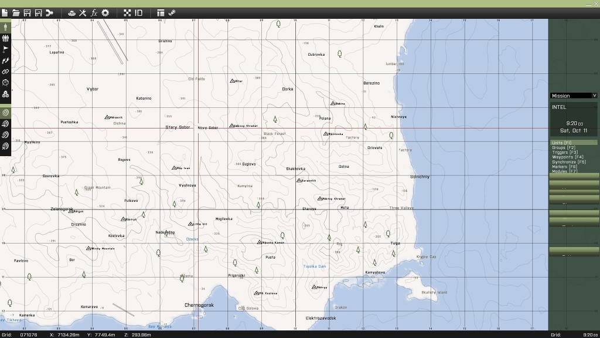Viewport: 600px width, 338px height.
Task: Toggle map textures checkerboard icon
Action: 127,12
